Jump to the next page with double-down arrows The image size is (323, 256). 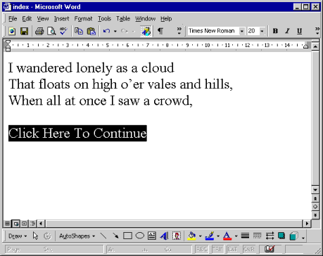pos(315,215)
